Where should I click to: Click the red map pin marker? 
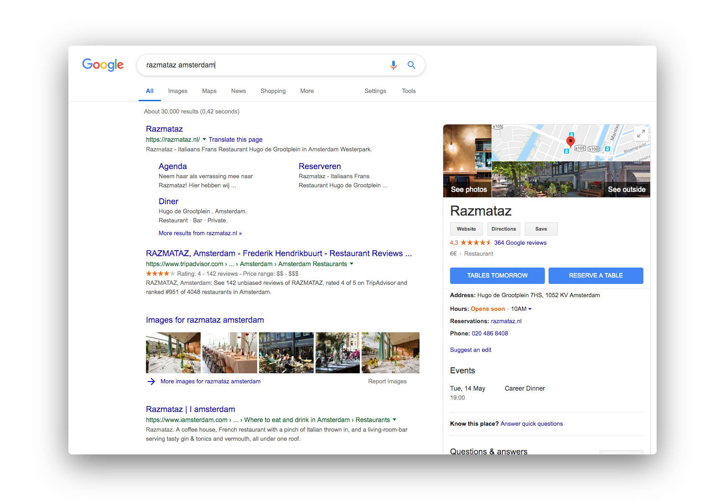[570, 141]
